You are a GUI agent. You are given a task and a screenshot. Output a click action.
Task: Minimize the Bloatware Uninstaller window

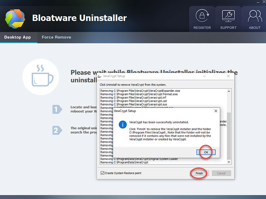coord(258,2)
